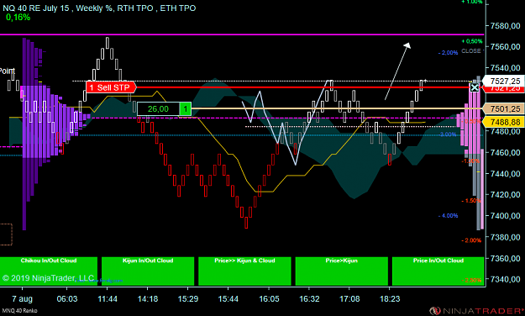
Task: Click the 7540,00 price axis label
Action: [505, 68]
